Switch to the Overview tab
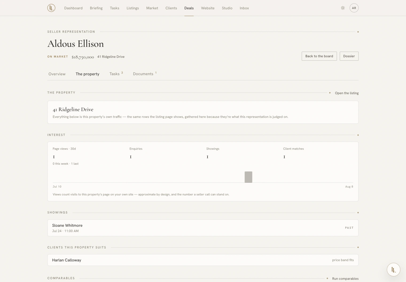Viewport: 406px width, 282px height. point(57,74)
